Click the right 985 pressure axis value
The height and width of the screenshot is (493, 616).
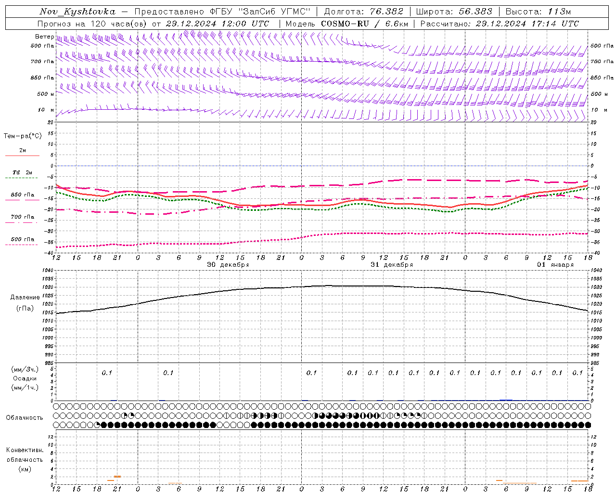tap(596, 363)
